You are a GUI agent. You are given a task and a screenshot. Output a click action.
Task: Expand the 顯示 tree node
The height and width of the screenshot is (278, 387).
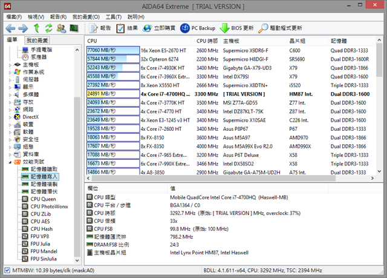(10, 87)
